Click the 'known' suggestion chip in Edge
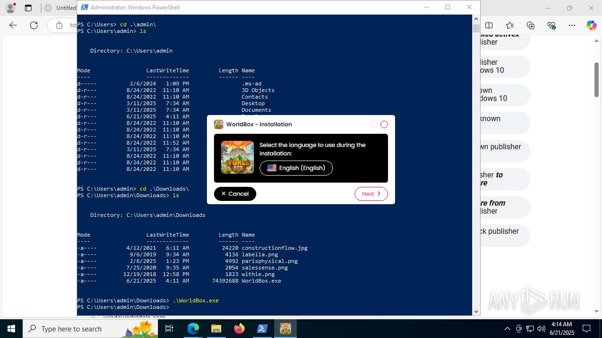Screen dimensions: 602x338 505,123
